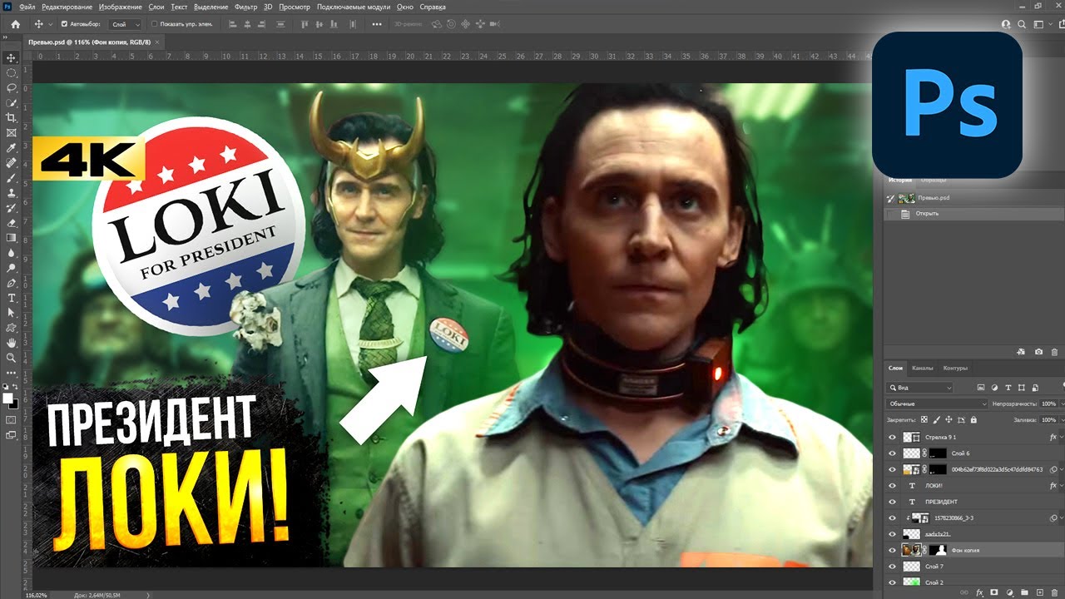Open the Файл menu
Viewport: 1065px width, 599px height.
[x=27, y=7]
